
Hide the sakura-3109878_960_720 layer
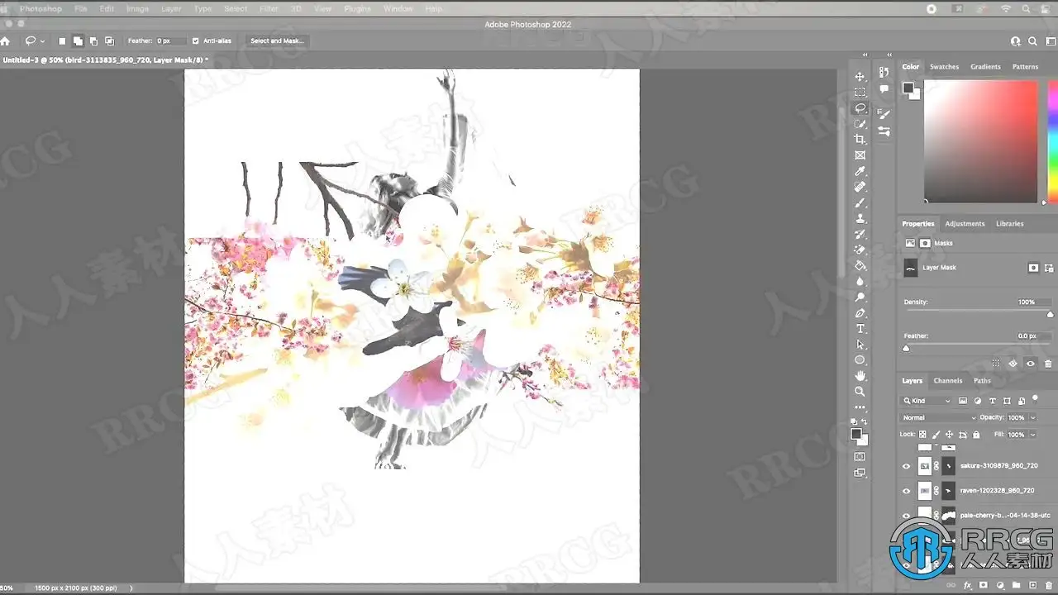pos(906,466)
